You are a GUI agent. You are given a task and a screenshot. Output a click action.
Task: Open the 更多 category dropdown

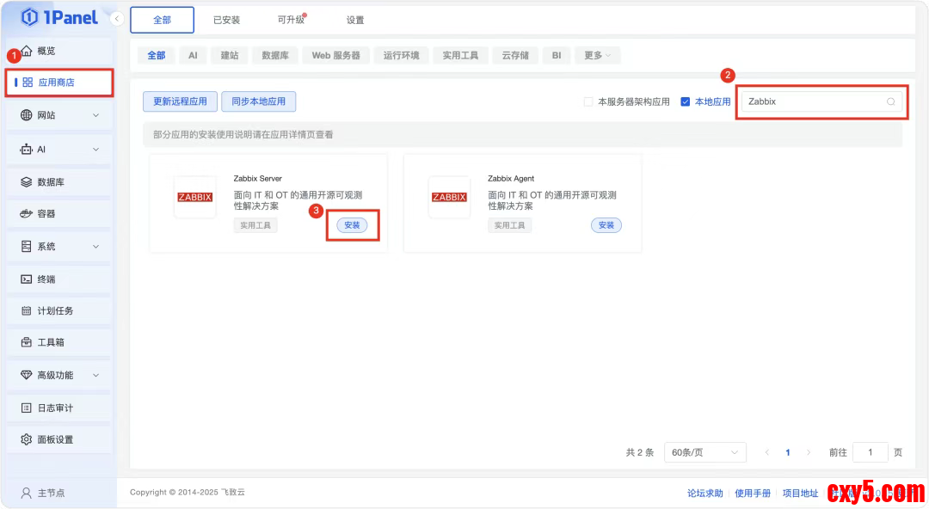click(597, 55)
